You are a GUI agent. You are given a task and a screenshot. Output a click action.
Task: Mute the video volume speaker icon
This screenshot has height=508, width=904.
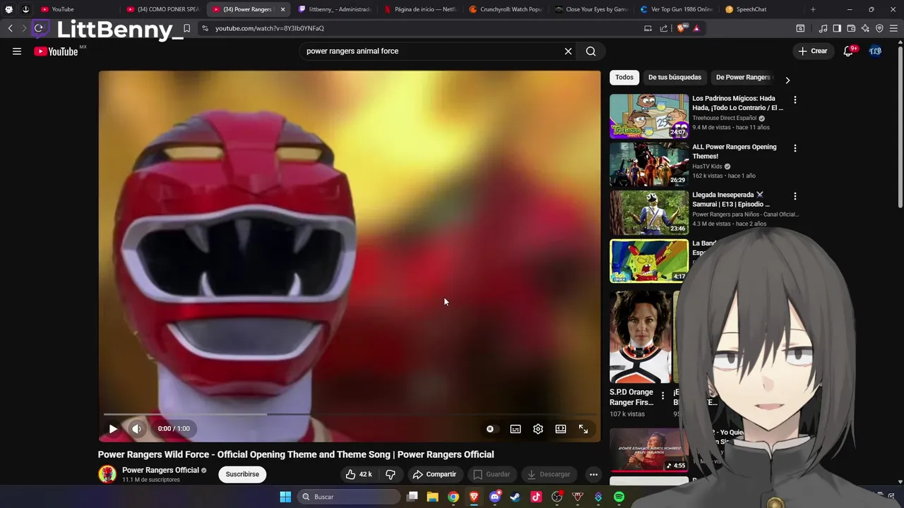pyautogui.click(x=136, y=428)
